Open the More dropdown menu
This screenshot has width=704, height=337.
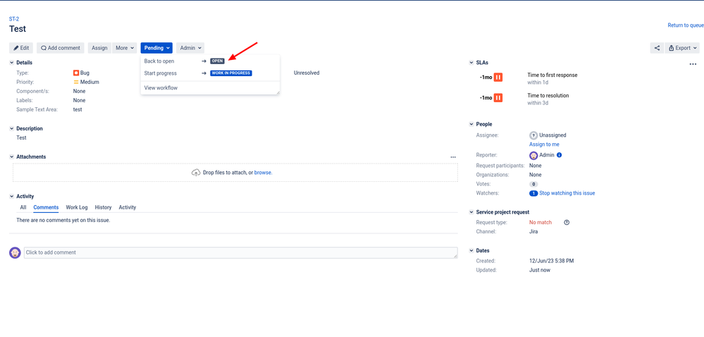tap(125, 48)
